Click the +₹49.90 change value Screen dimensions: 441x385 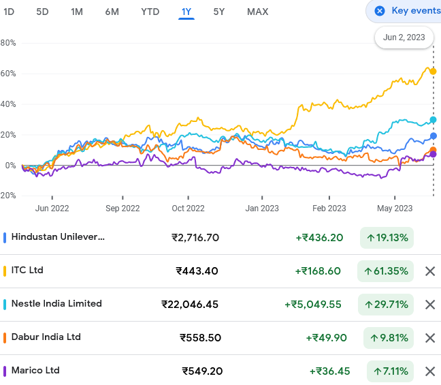click(326, 338)
